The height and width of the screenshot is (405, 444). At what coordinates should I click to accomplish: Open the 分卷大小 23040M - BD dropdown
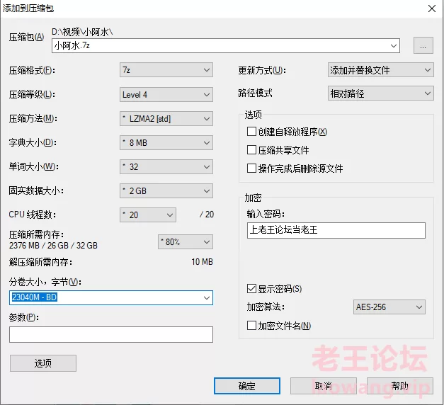(207, 297)
